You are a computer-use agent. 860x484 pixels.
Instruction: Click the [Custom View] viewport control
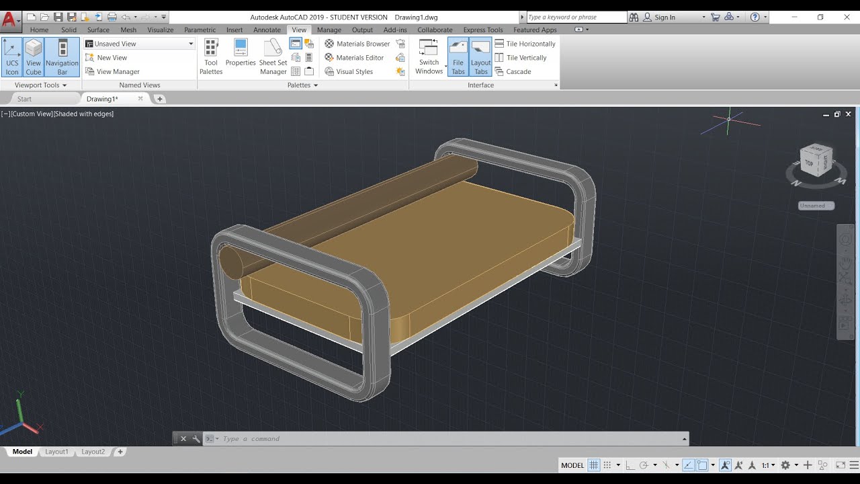(32, 114)
